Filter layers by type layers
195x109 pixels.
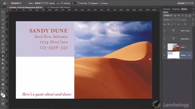pos(183,15)
